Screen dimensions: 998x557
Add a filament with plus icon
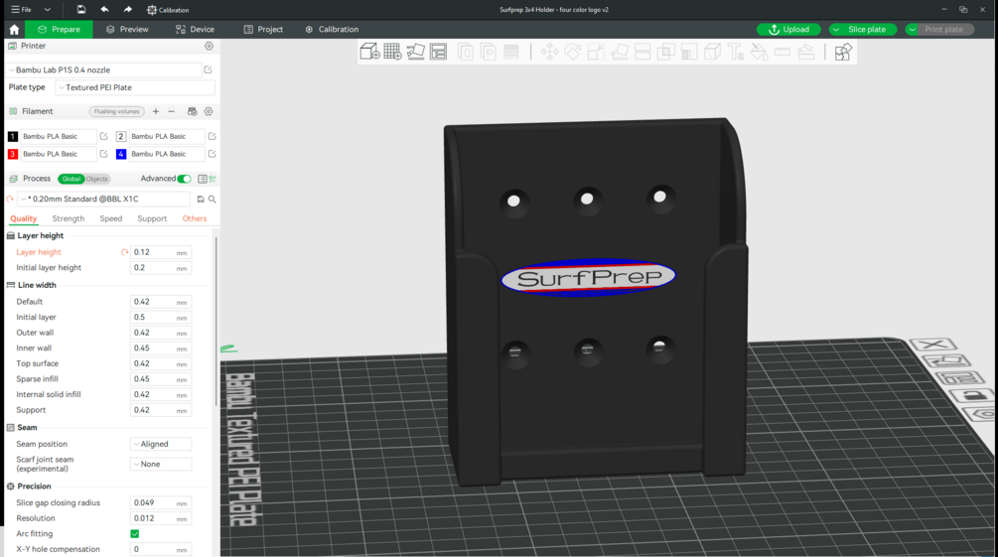coord(156,111)
